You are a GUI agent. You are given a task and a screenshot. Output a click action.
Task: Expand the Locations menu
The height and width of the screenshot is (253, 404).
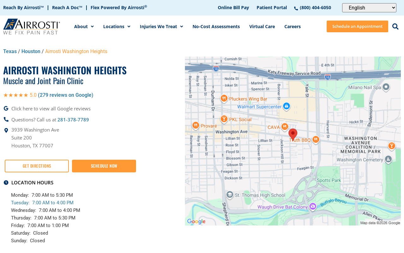(x=117, y=27)
